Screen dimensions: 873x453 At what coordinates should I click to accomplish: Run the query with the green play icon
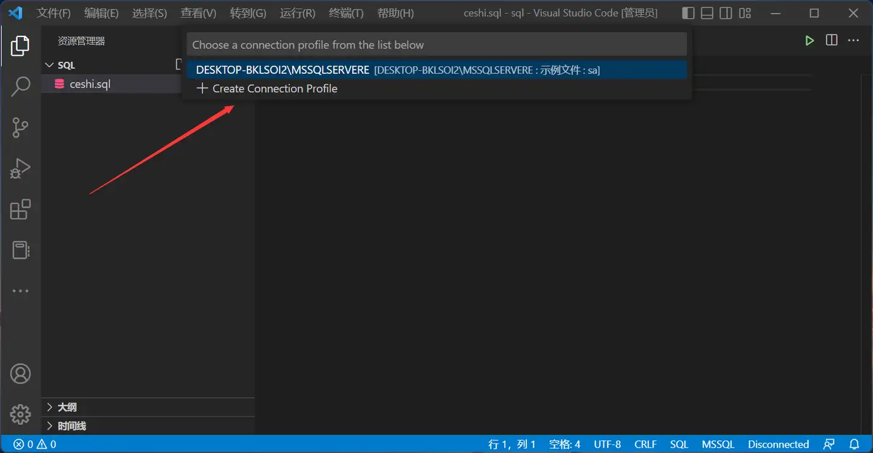[809, 41]
